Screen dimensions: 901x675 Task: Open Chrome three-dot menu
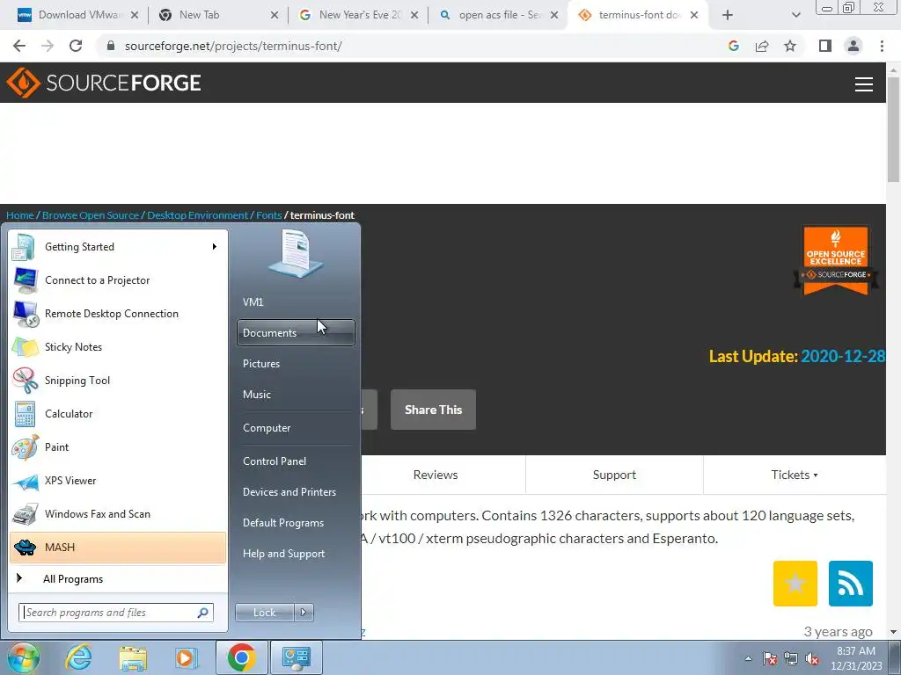pos(882,46)
